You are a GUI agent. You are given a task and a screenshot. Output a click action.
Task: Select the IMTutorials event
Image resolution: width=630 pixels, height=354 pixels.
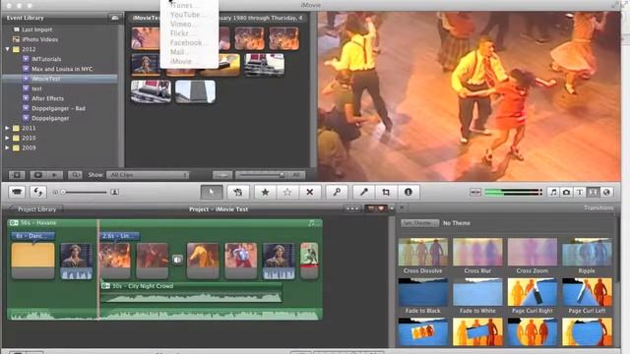(x=46, y=59)
